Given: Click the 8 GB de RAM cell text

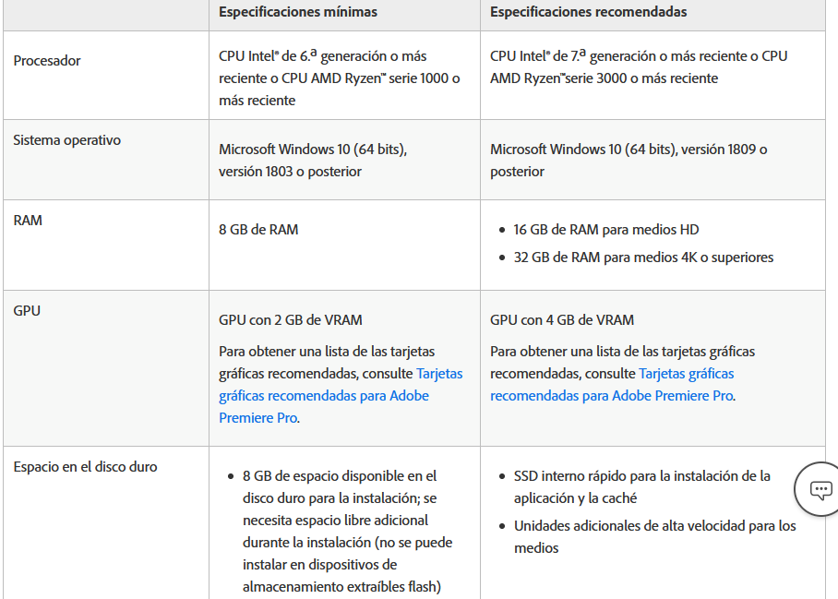Looking at the screenshot, I should pyautogui.click(x=258, y=230).
